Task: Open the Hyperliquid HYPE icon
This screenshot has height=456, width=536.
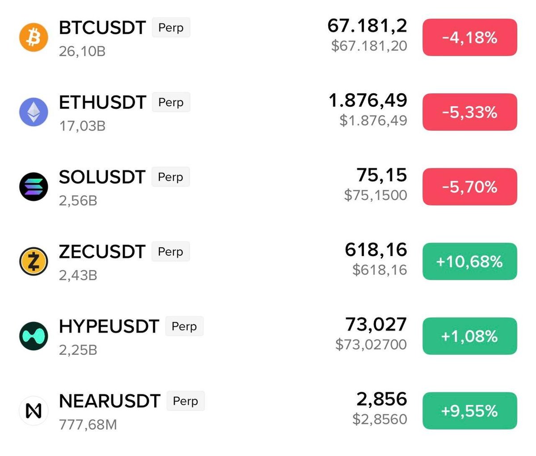Action: coord(33,336)
